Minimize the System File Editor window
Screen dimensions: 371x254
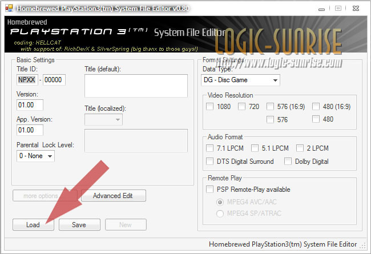coord(321,9)
